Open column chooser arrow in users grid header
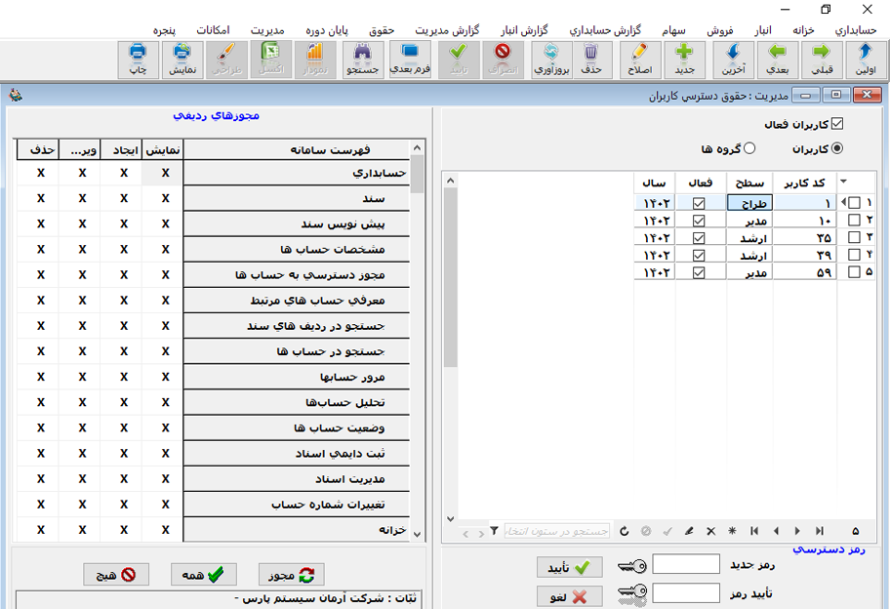Screen dimensions: 890x609 click(843, 182)
